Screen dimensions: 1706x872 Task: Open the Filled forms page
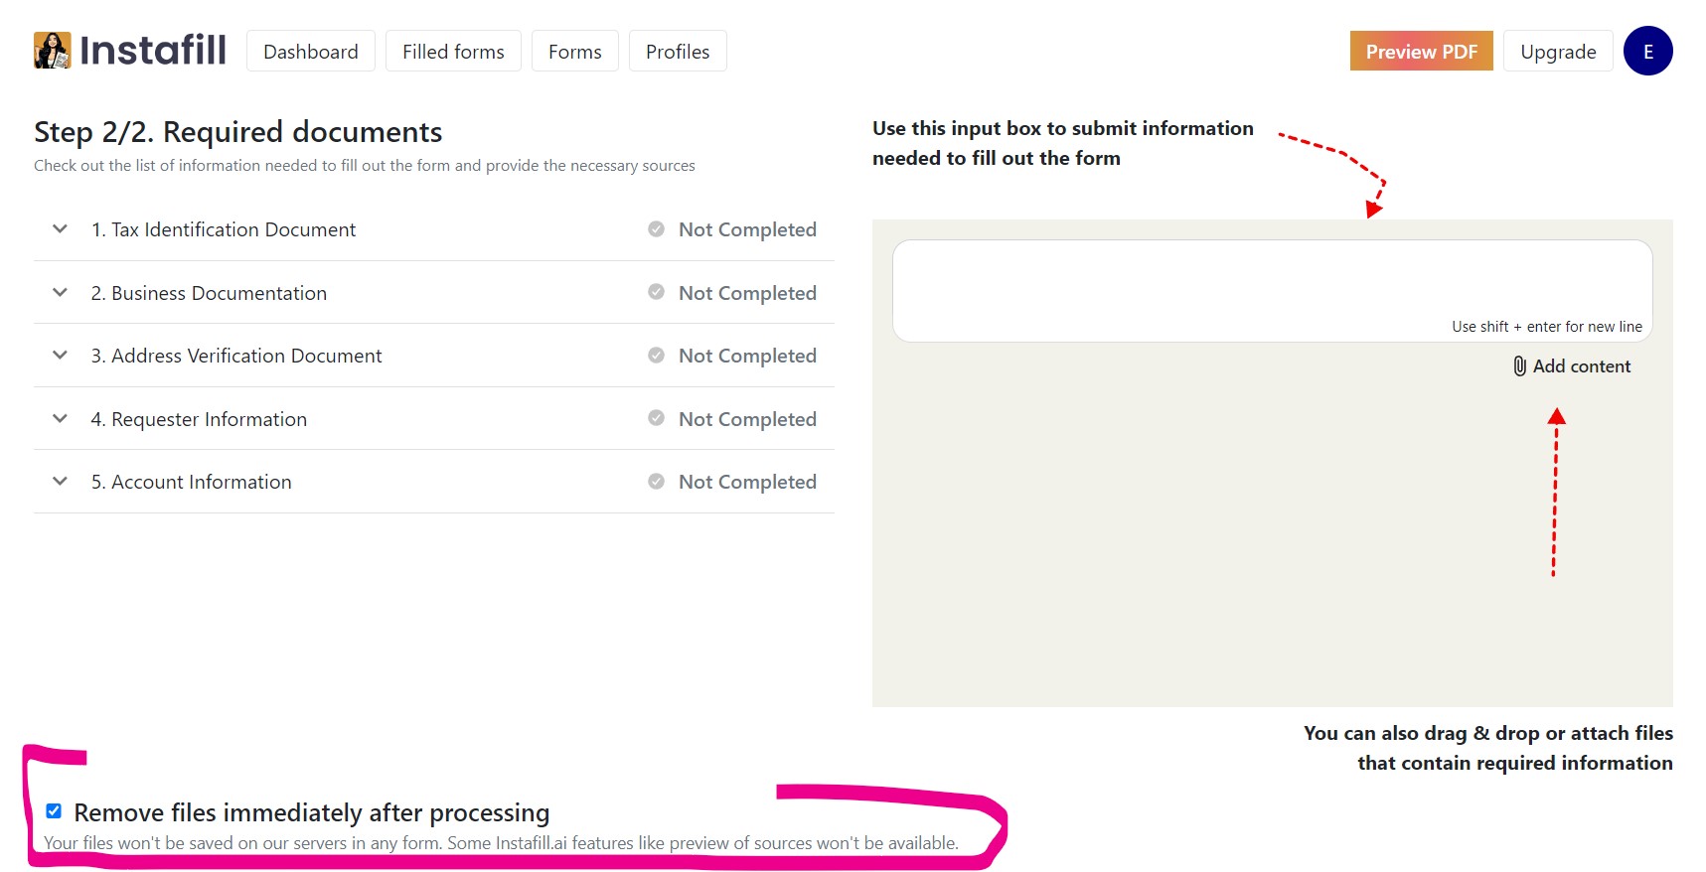453,51
